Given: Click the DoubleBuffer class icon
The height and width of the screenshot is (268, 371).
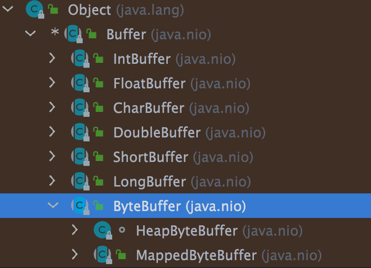Looking at the screenshot, I should coord(79,133).
